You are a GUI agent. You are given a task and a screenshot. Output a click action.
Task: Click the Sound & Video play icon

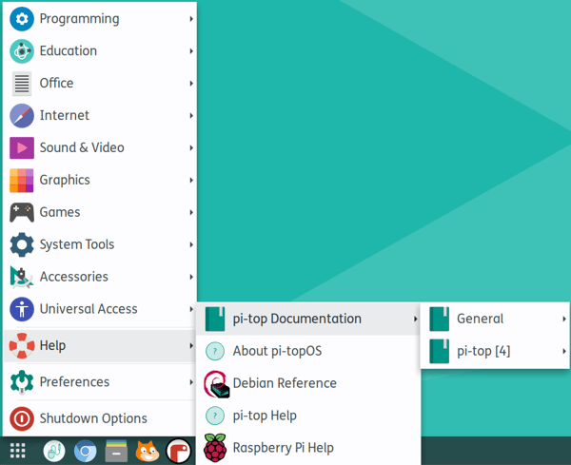point(22,147)
